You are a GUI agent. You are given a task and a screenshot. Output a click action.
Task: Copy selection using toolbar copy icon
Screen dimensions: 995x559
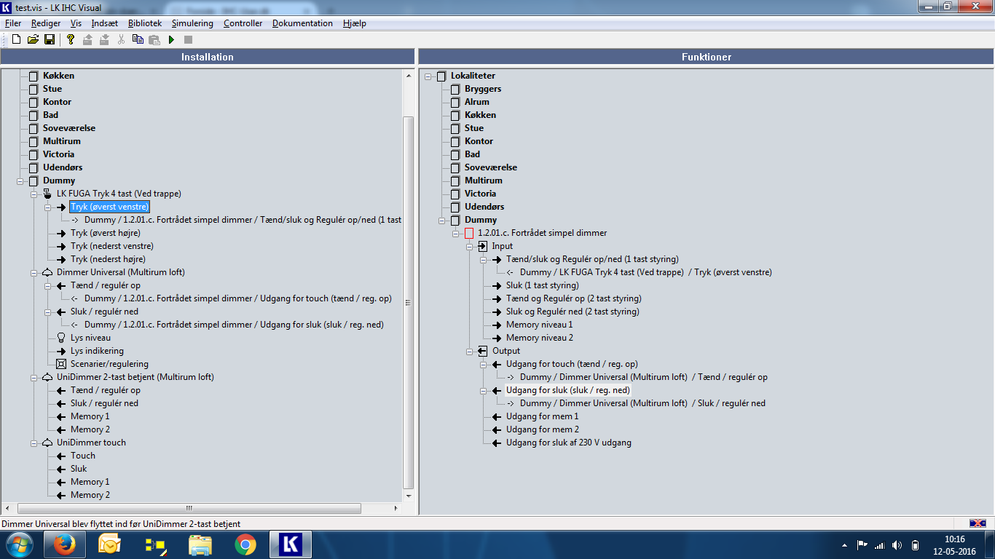pyautogui.click(x=138, y=39)
